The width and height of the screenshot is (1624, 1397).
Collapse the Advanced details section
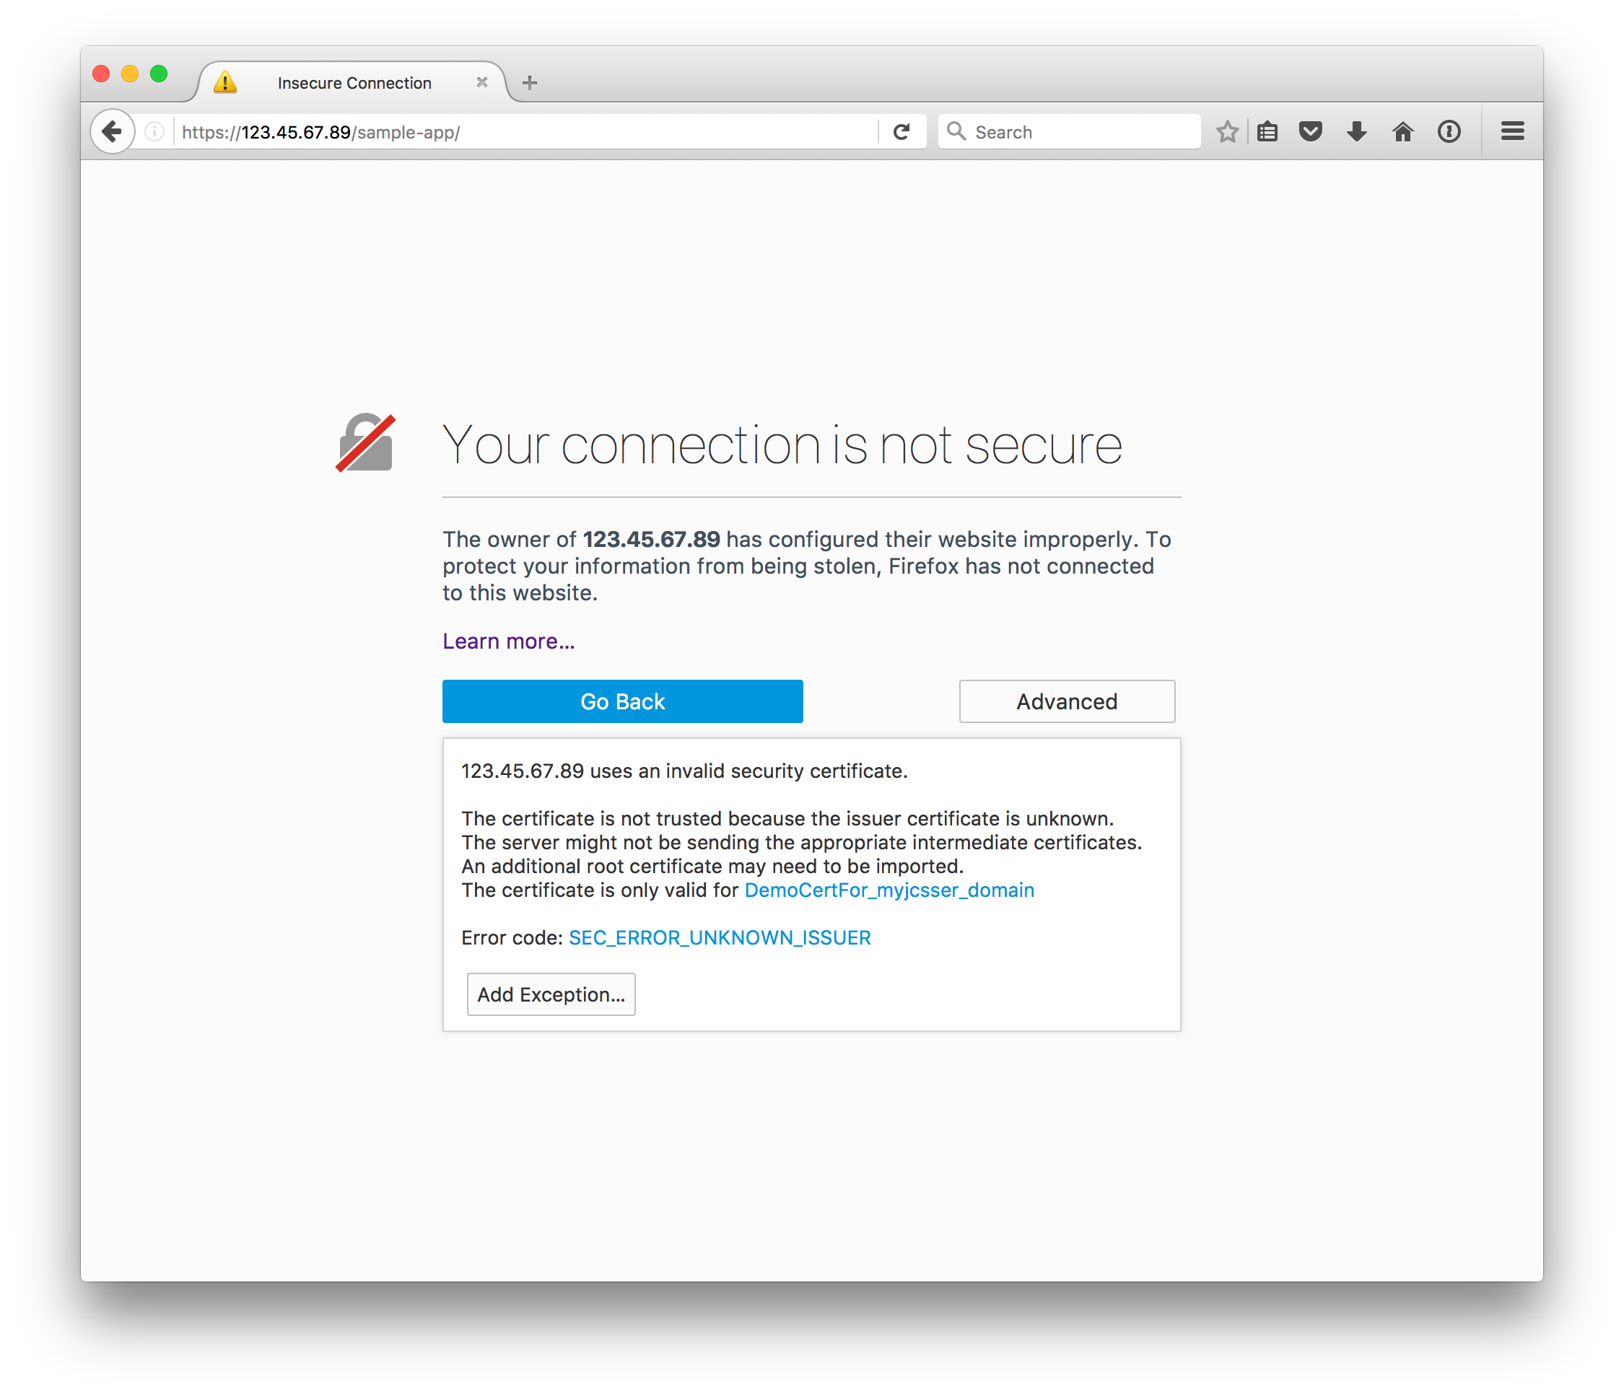tap(1067, 701)
